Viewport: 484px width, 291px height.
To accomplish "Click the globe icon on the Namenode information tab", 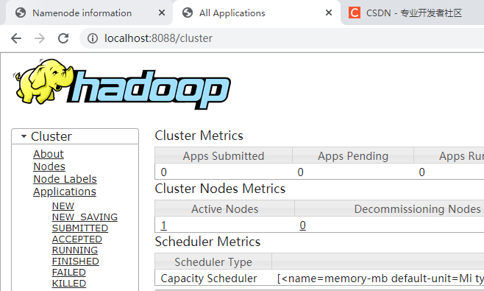I will click(x=21, y=13).
